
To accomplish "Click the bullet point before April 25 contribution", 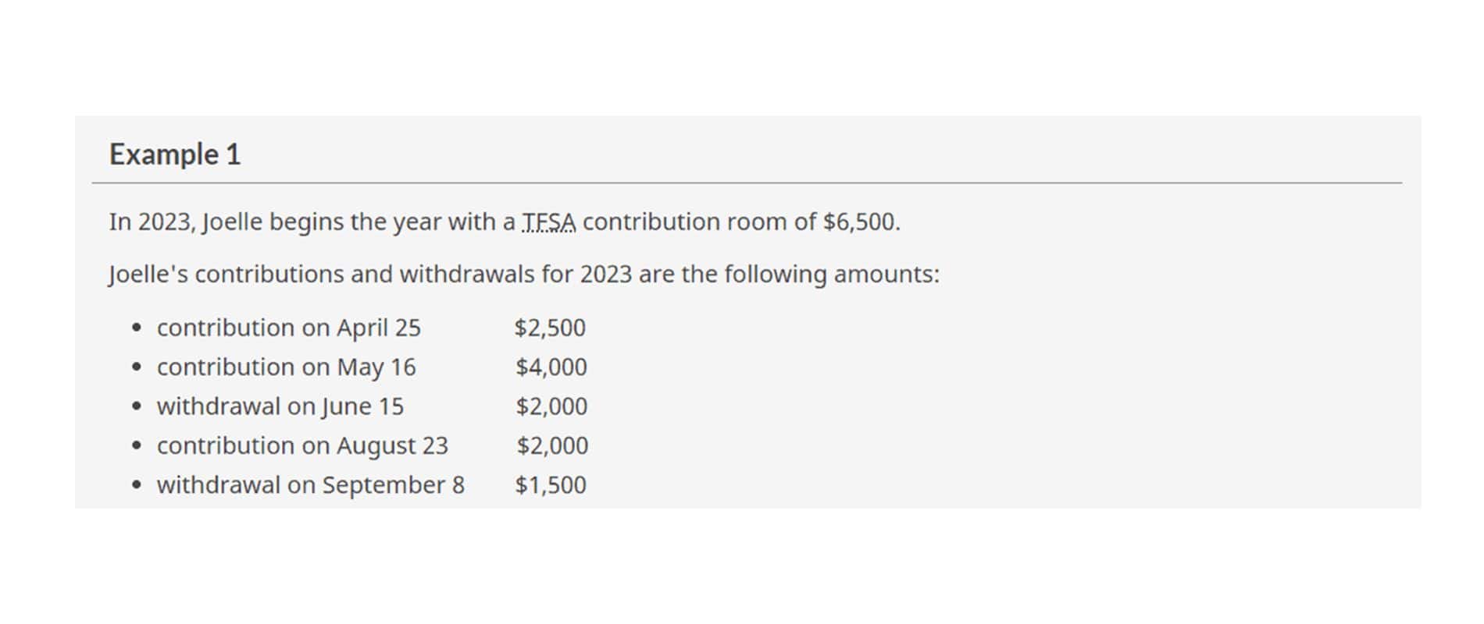I will click(137, 328).
